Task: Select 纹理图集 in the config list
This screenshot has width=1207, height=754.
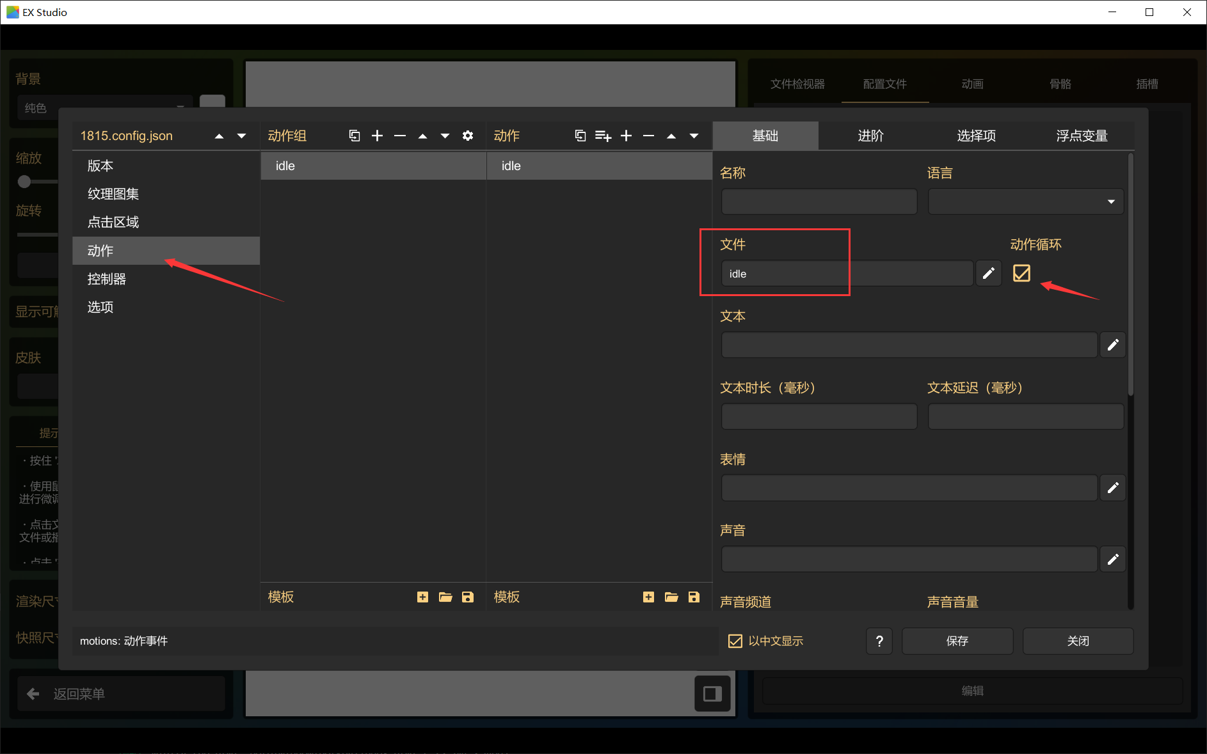Action: (166, 194)
